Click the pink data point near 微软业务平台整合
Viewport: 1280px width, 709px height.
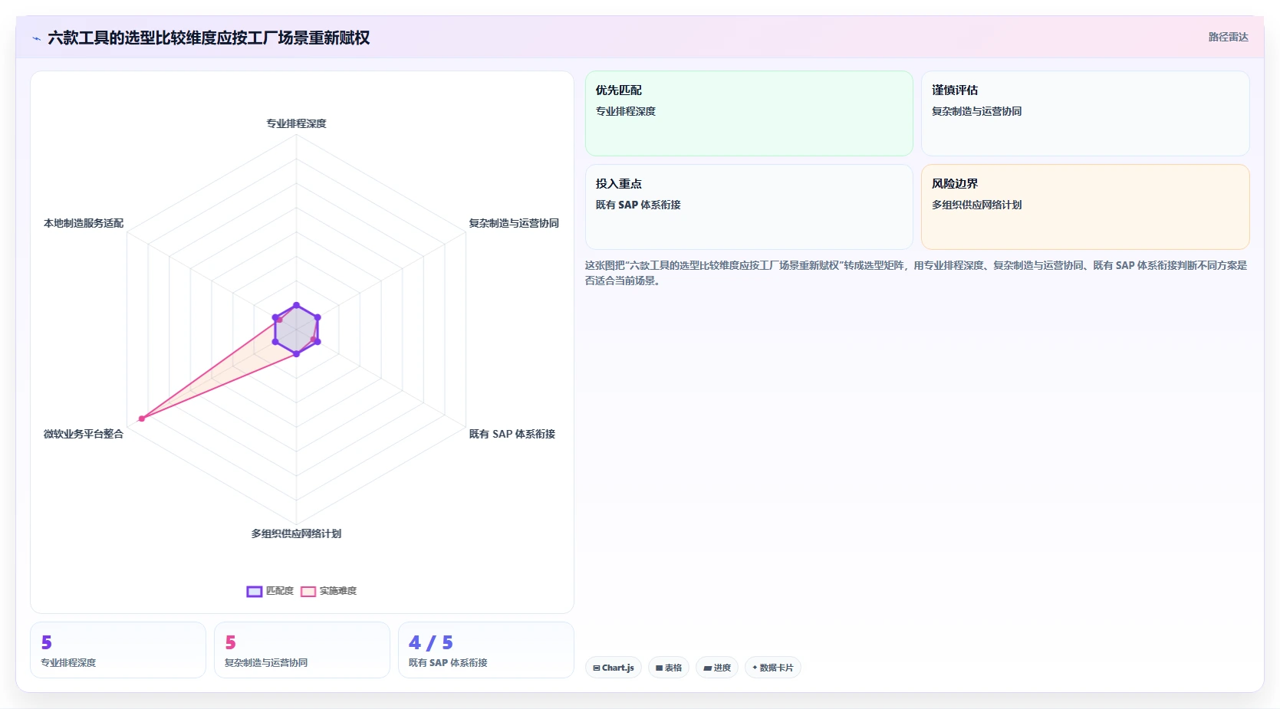(x=142, y=419)
